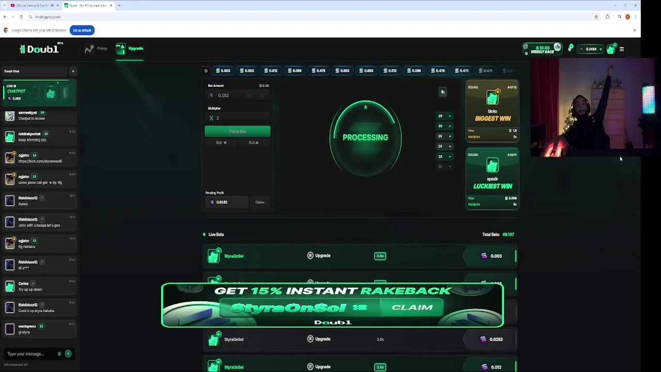This screenshot has width=661, height=372.
Task: Open Chrome extensions puzzle icon
Action: click(607, 17)
